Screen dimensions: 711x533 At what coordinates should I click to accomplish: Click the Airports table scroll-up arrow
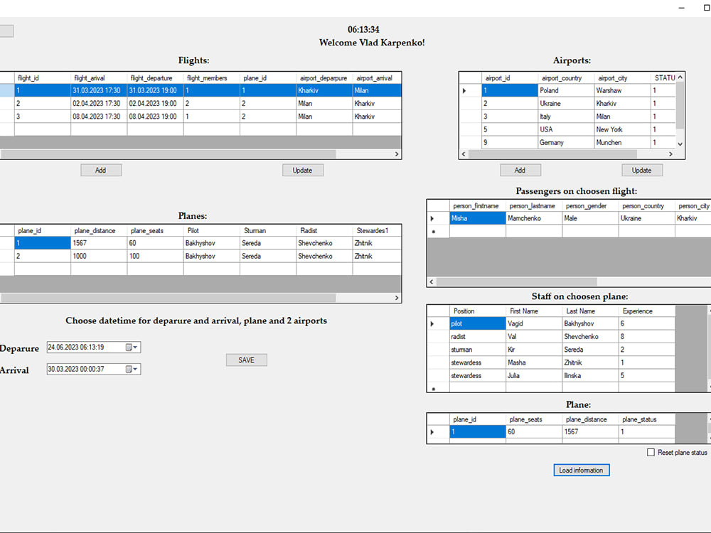pyautogui.click(x=680, y=77)
